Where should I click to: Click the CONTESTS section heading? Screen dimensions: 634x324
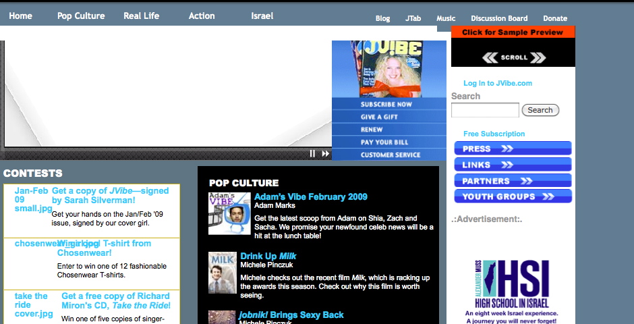pyautogui.click(x=33, y=173)
